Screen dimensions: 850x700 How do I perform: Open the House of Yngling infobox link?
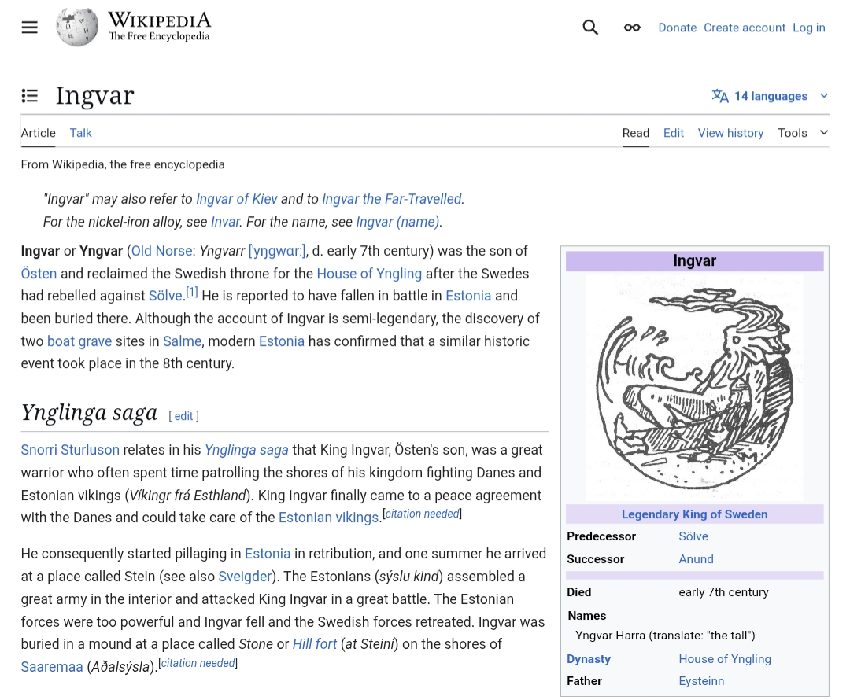coord(725,659)
